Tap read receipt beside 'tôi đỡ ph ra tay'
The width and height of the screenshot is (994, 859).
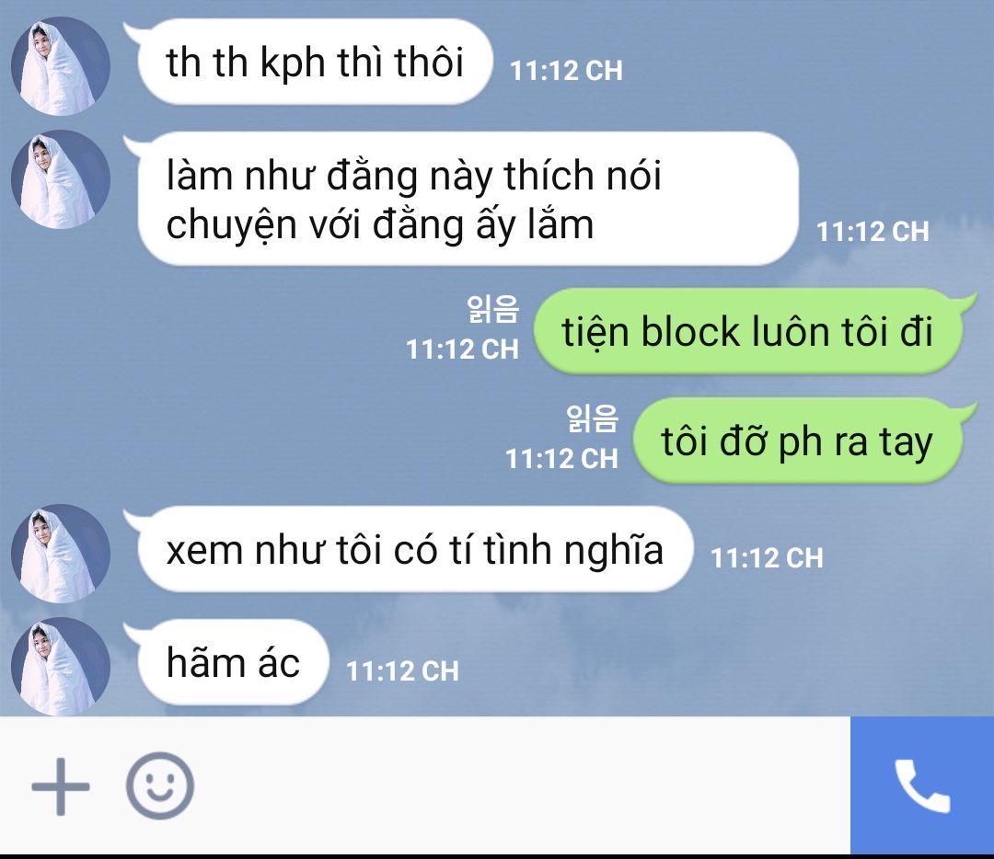592,418
